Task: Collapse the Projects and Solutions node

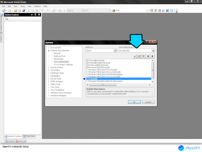Action: click(49, 51)
